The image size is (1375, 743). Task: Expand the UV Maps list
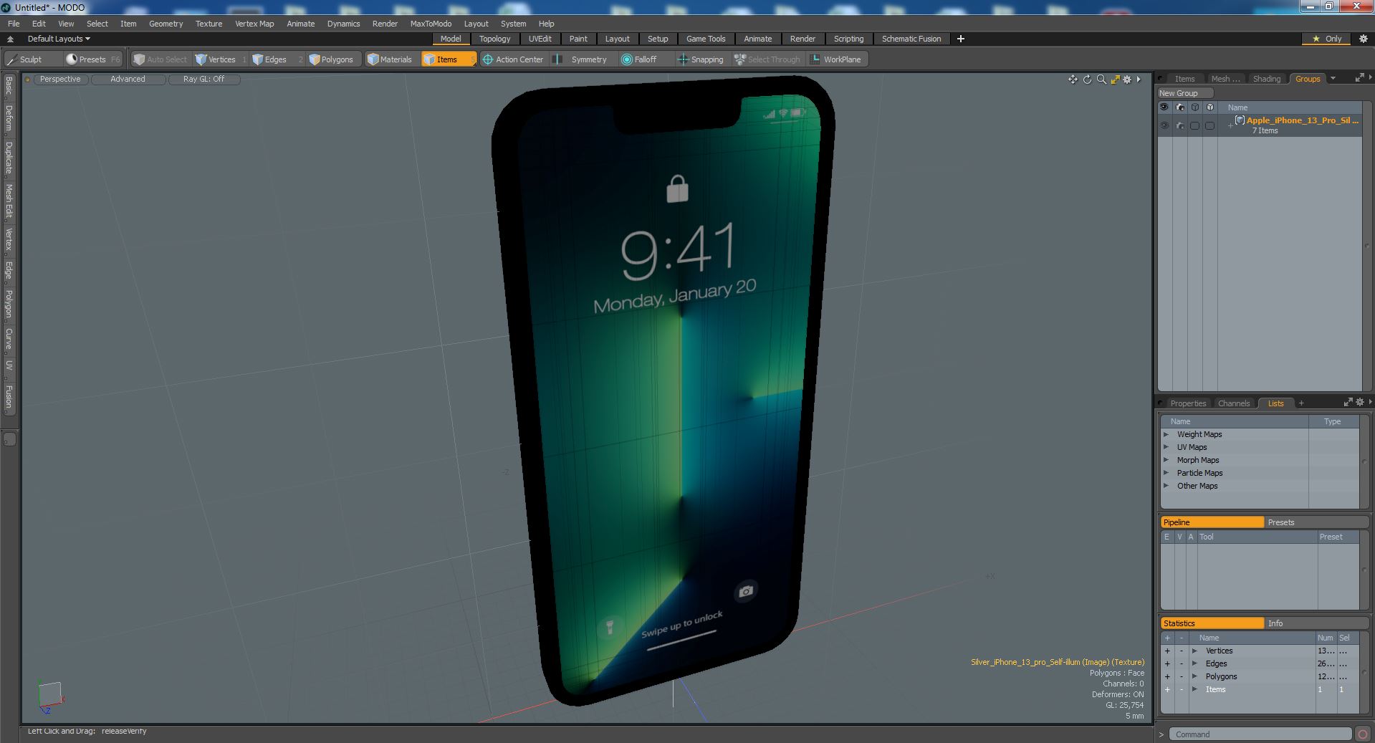point(1166,447)
